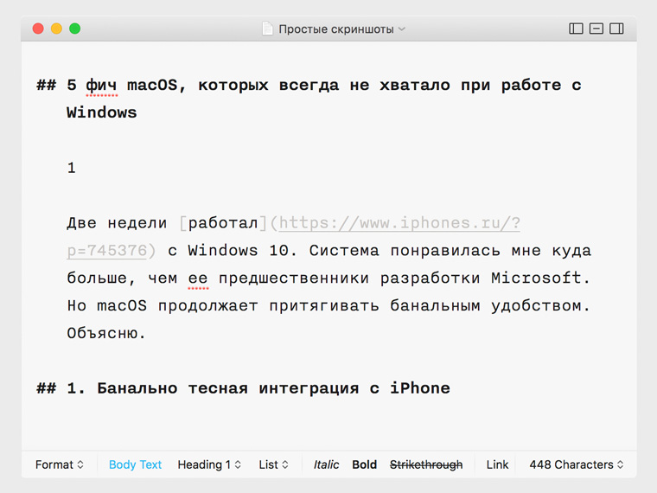Show the right sidebar panel icon
The width and height of the screenshot is (657, 493).
coord(616,29)
